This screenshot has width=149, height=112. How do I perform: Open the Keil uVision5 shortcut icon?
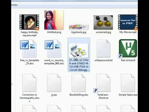coord(128,48)
